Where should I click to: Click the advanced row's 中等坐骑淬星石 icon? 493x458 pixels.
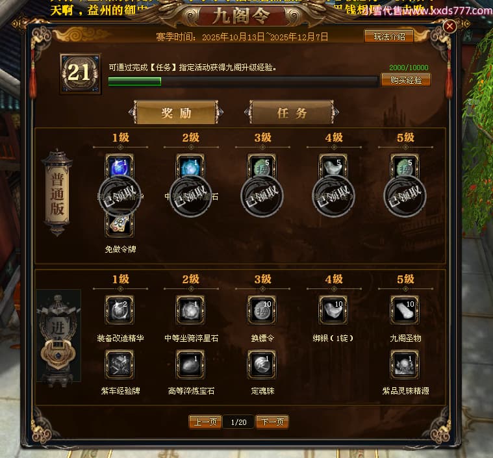click(190, 310)
